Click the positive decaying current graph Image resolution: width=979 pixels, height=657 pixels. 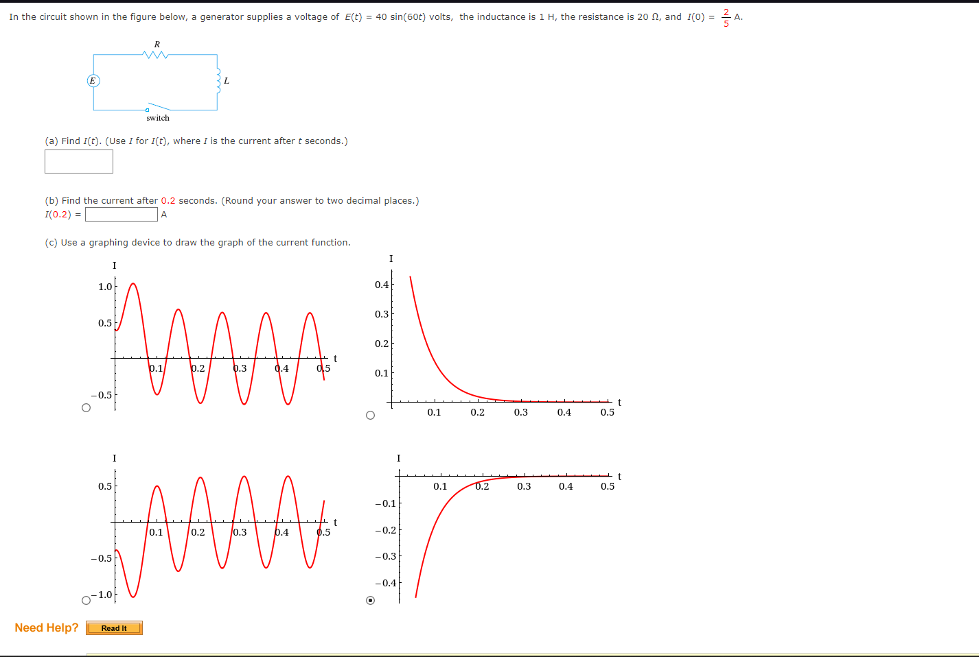498,336
